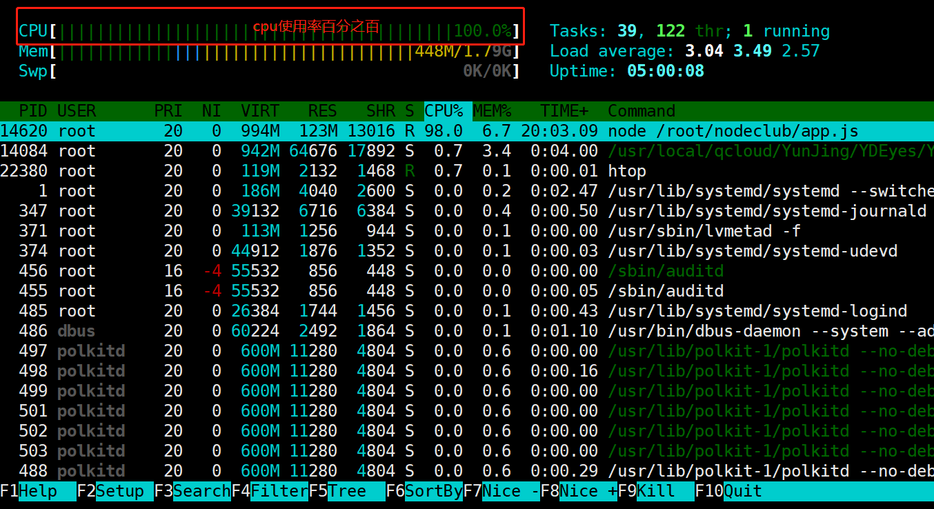Click F8 Nice + to raise niceness
934x509 pixels.
[579, 491]
